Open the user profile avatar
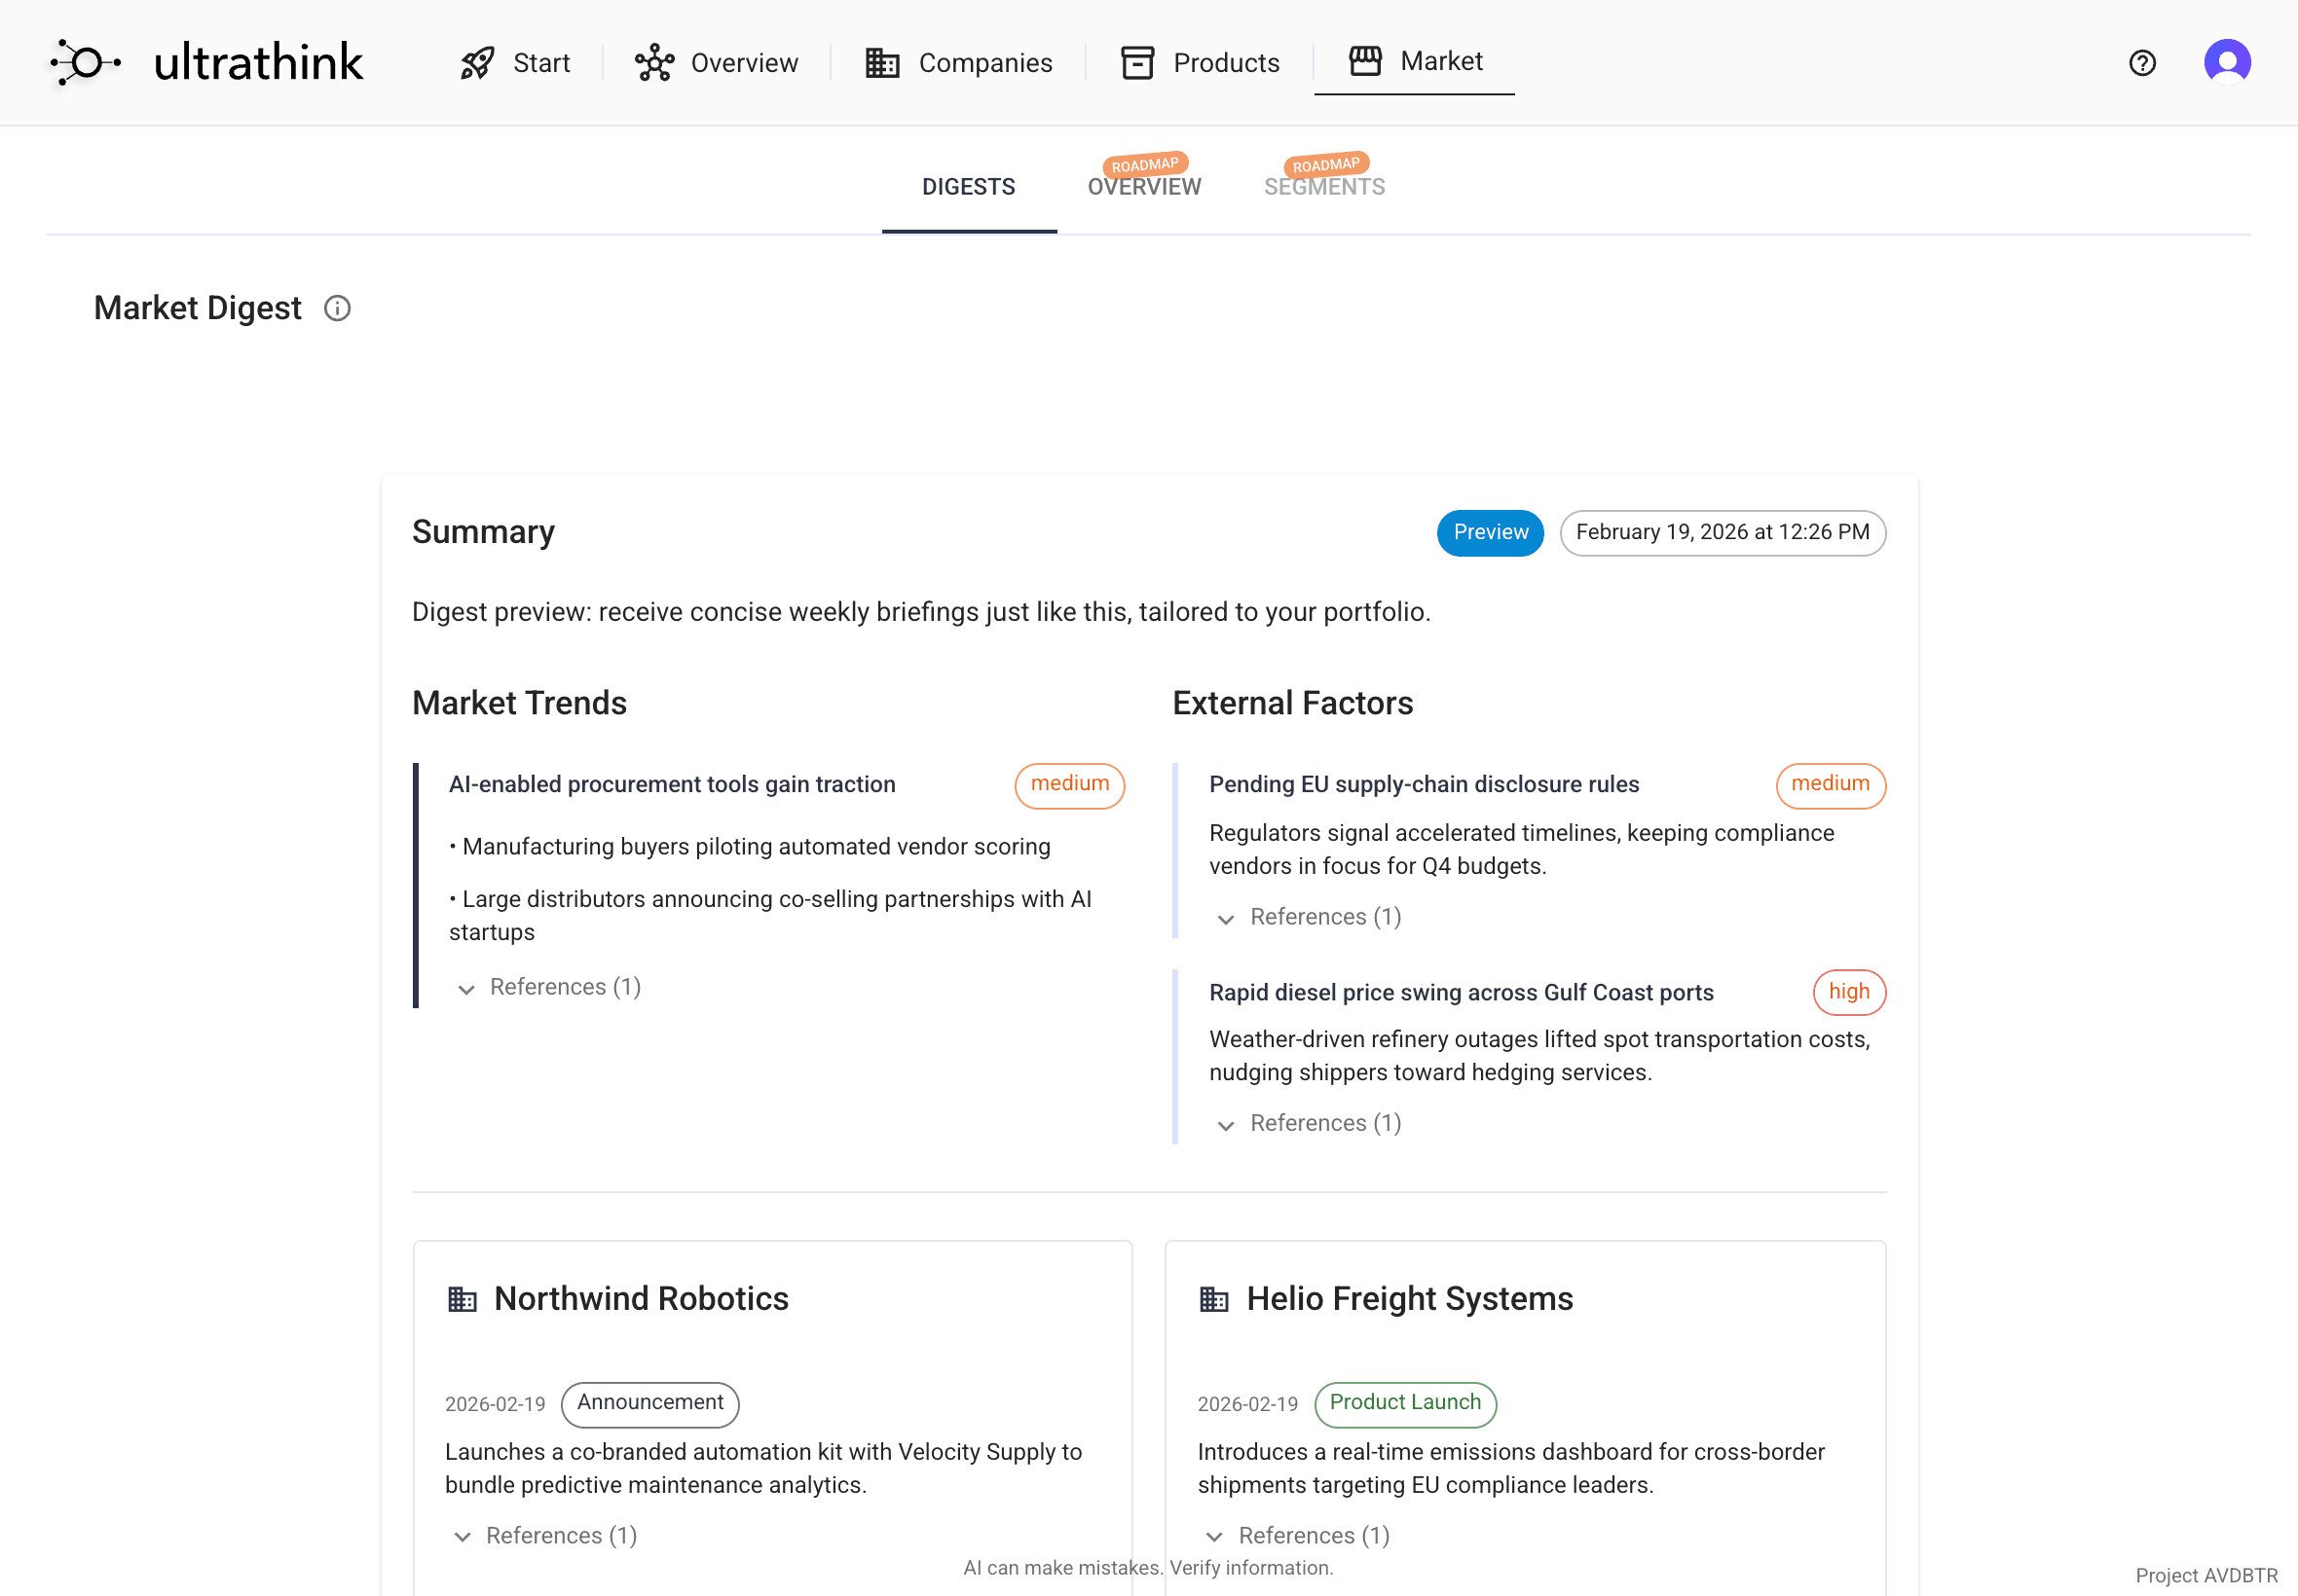 point(2227,62)
